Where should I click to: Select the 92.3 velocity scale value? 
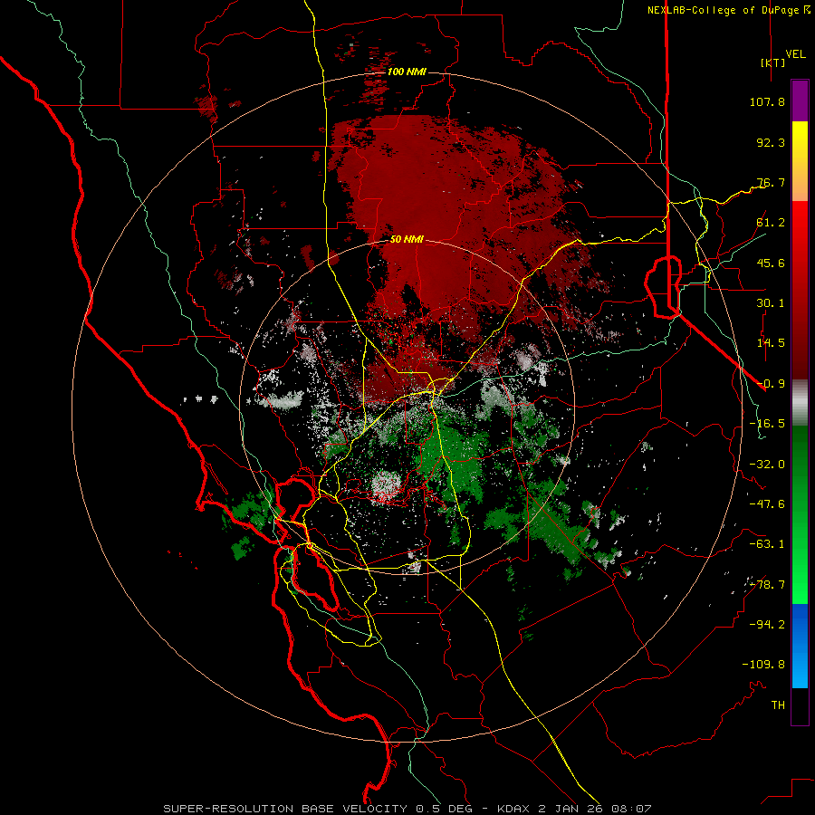click(x=771, y=142)
